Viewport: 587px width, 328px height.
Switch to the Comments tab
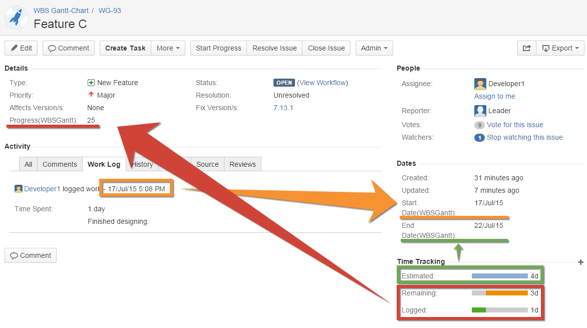pyautogui.click(x=60, y=164)
